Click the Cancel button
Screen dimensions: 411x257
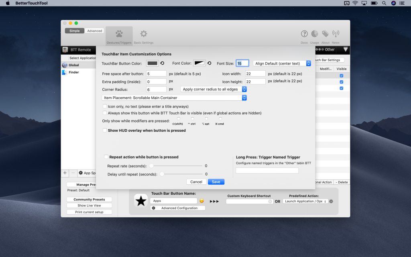[196, 182]
